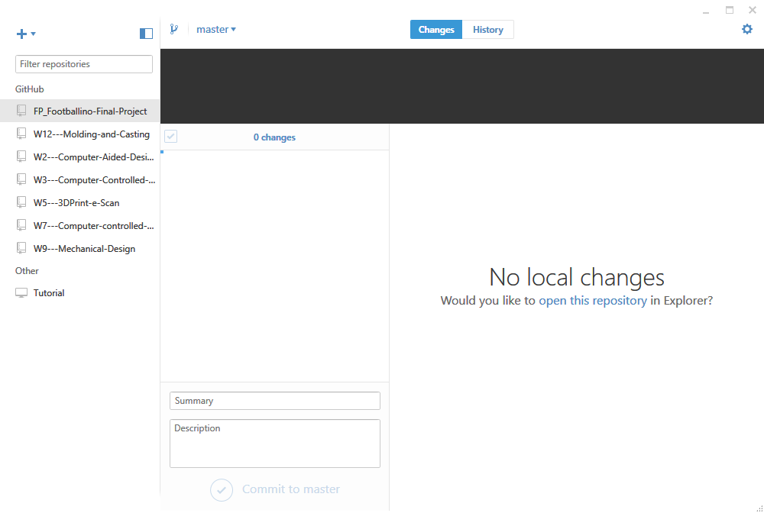Click the 0 changes label
Image resolution: width=764 pixels, height=513 pixels.
tap(274, 137)
